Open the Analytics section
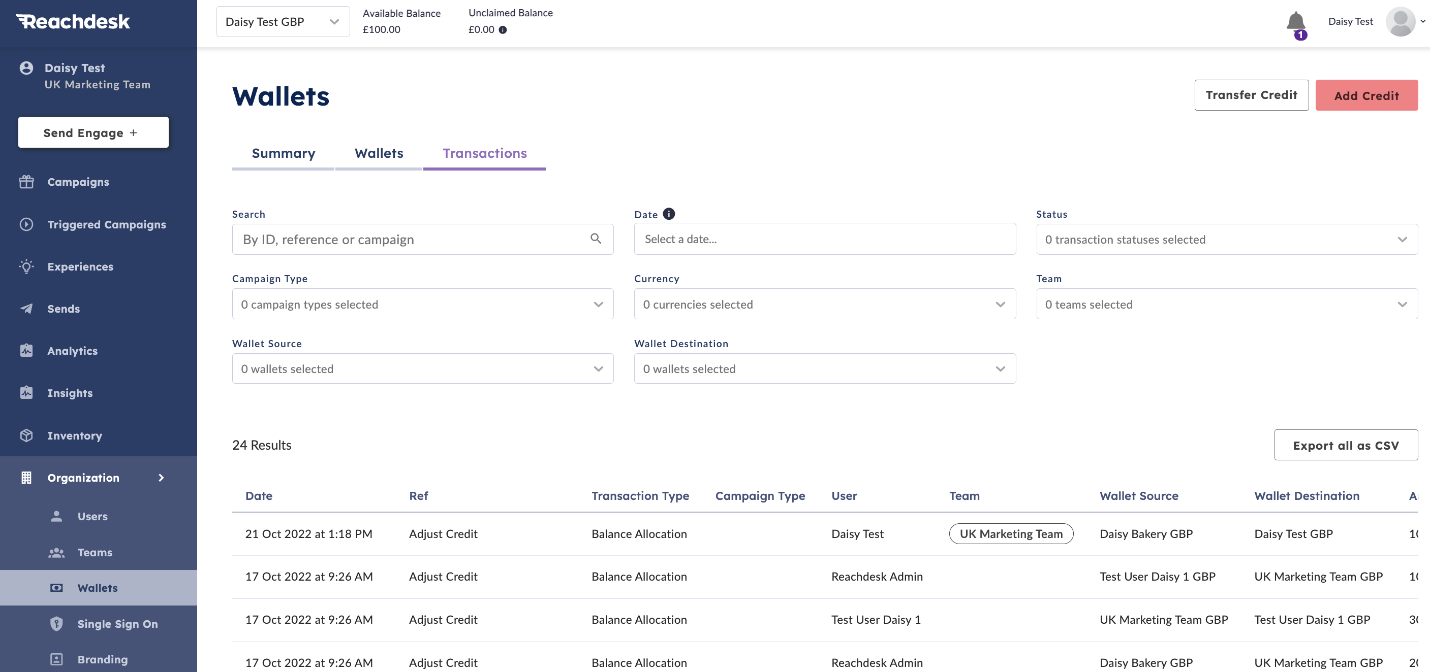 (73, 350)
